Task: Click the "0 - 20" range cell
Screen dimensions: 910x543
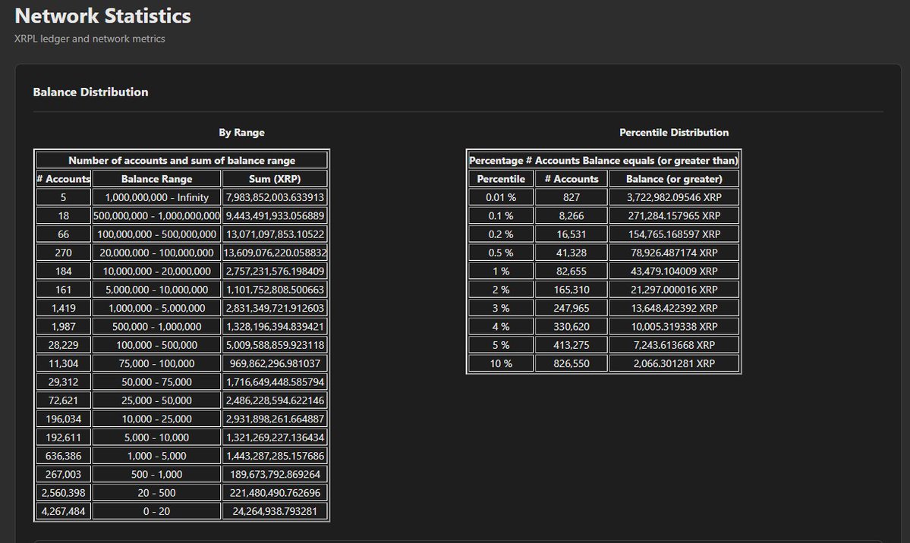Action: [x=156, y=512]
